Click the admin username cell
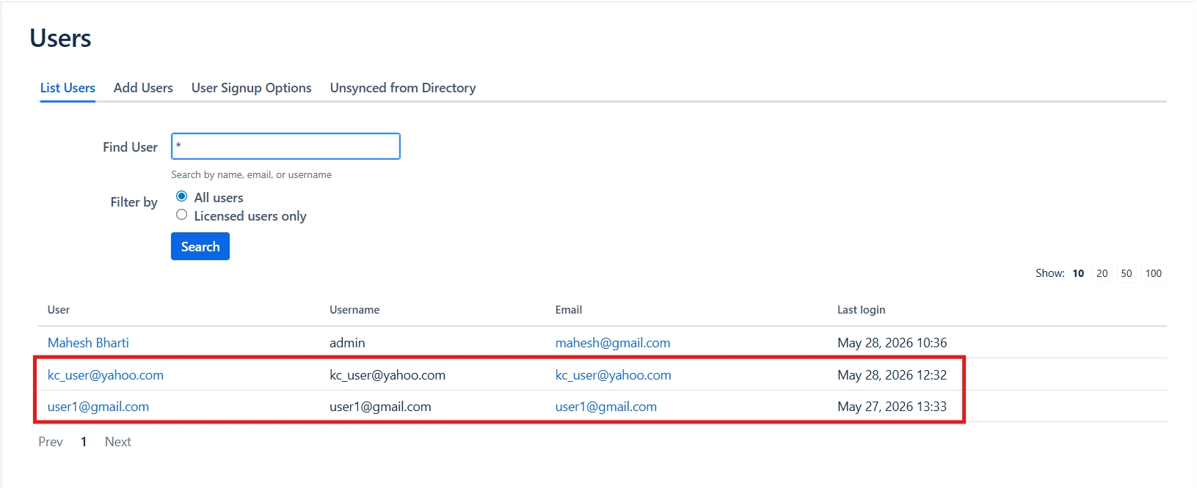The width and height of the screenshot is (1197, 488). tap(347, 343)
